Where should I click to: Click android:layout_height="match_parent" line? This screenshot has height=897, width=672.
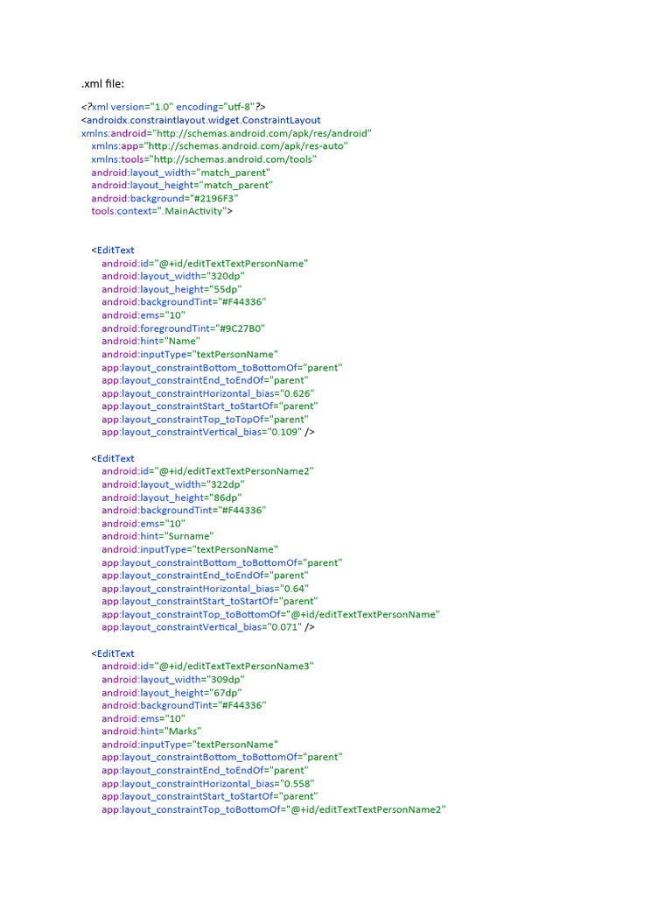click(182, 186)
